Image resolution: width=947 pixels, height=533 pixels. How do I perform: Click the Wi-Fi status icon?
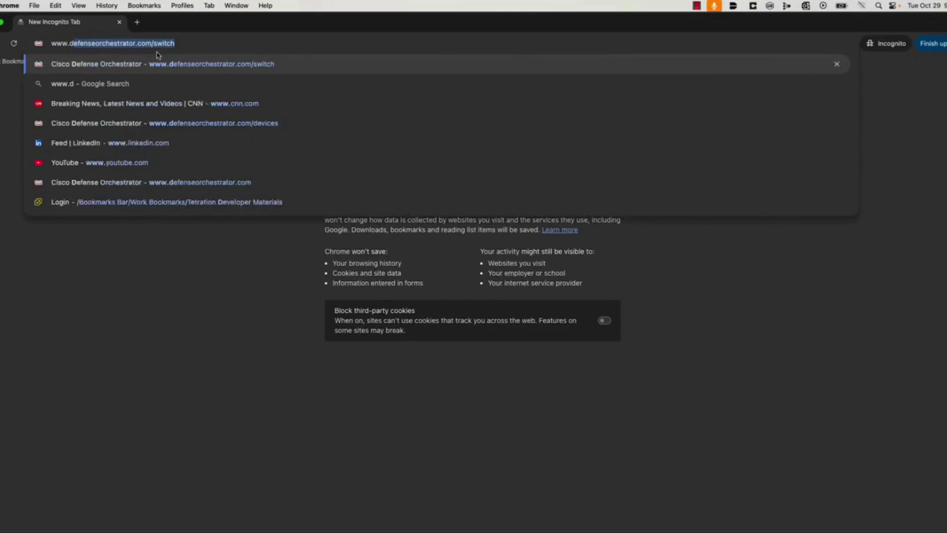pyautogui.click(x=861, y=6)
